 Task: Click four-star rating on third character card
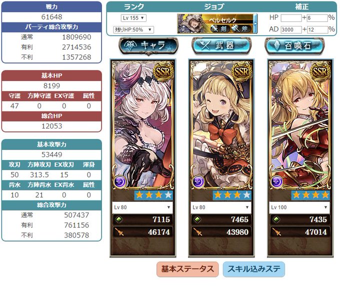click(310, 195)
